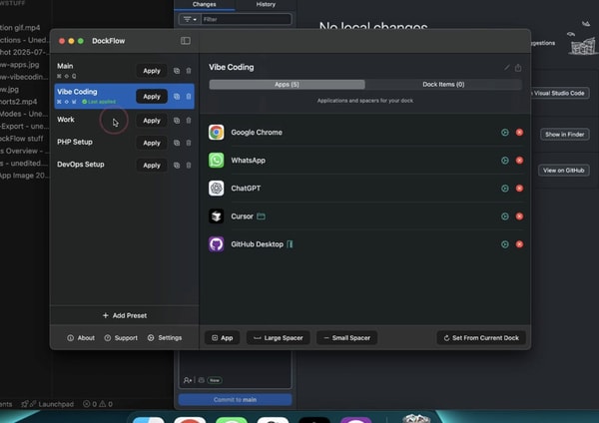Image resolution: width=599 pixels, height=423 pixels.
Task: Click green plus icon on Cursor row
Action: point(505,216)
